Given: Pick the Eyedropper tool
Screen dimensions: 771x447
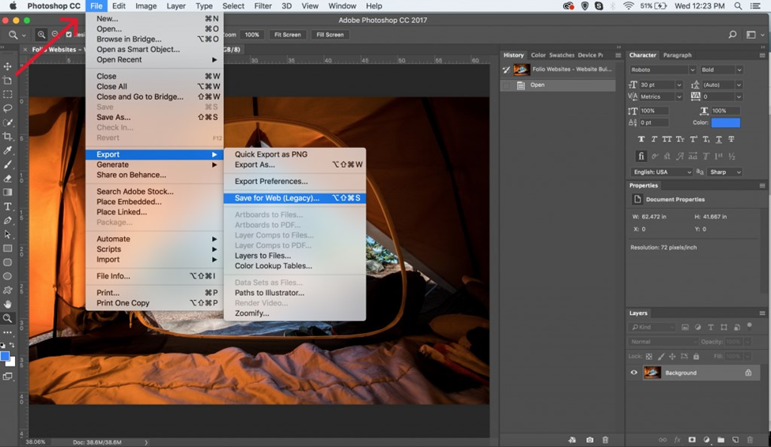Looking at the screenshot, I should coord(8,150).
